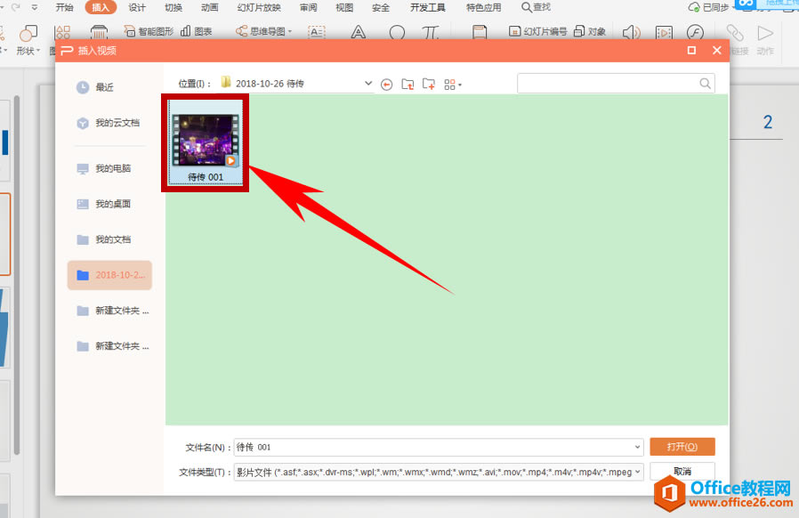Open the 文件名 dropdown arrow
The height and width of the screenshot is (518, 799).
click(637, 447)
